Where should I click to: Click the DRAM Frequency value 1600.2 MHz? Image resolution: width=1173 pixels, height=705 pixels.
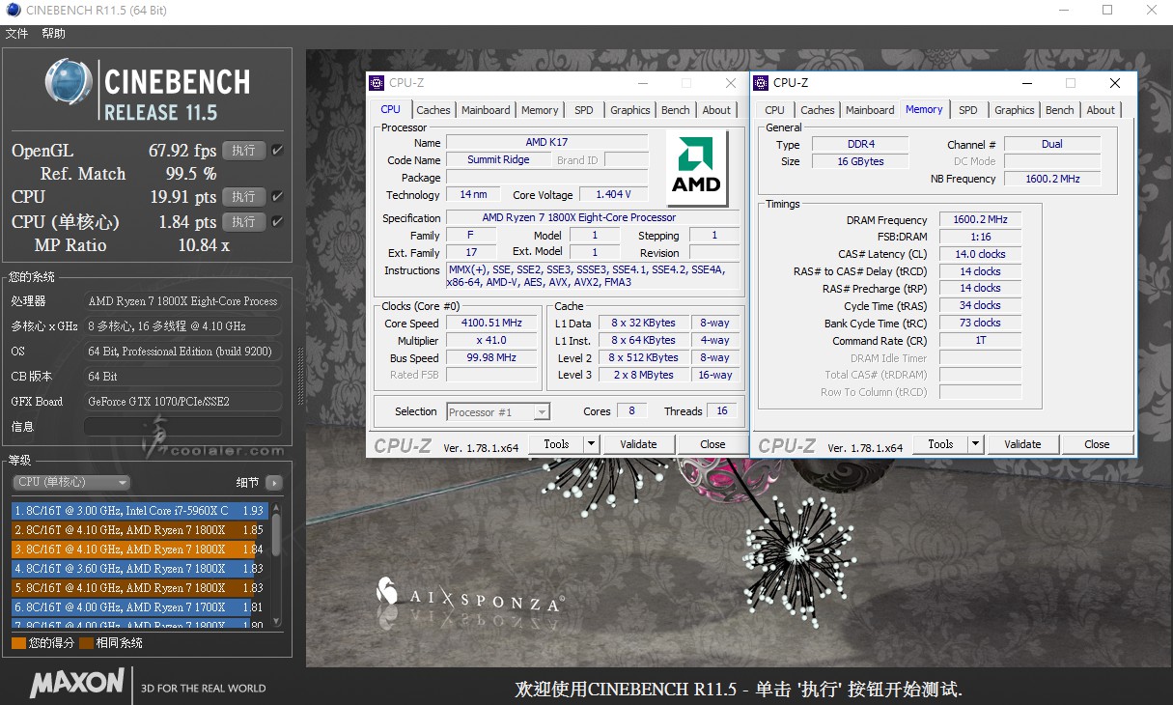(x=980, y=220)
